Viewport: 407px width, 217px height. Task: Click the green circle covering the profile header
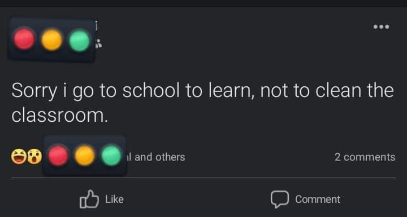pyautogui.click(x=80, y=41)
